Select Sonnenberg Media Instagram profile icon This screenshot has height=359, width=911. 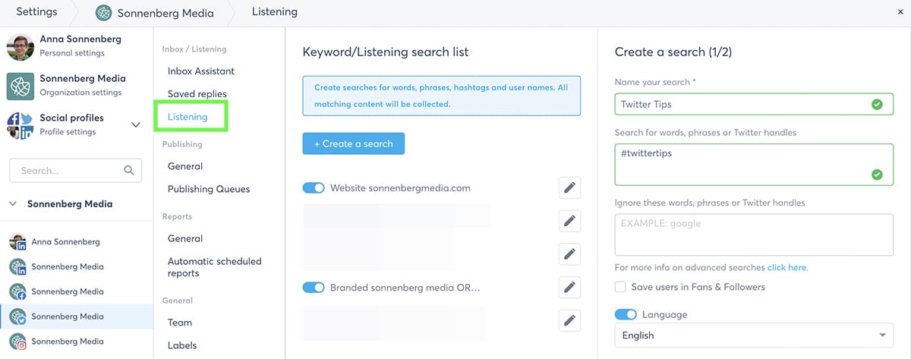17,342
